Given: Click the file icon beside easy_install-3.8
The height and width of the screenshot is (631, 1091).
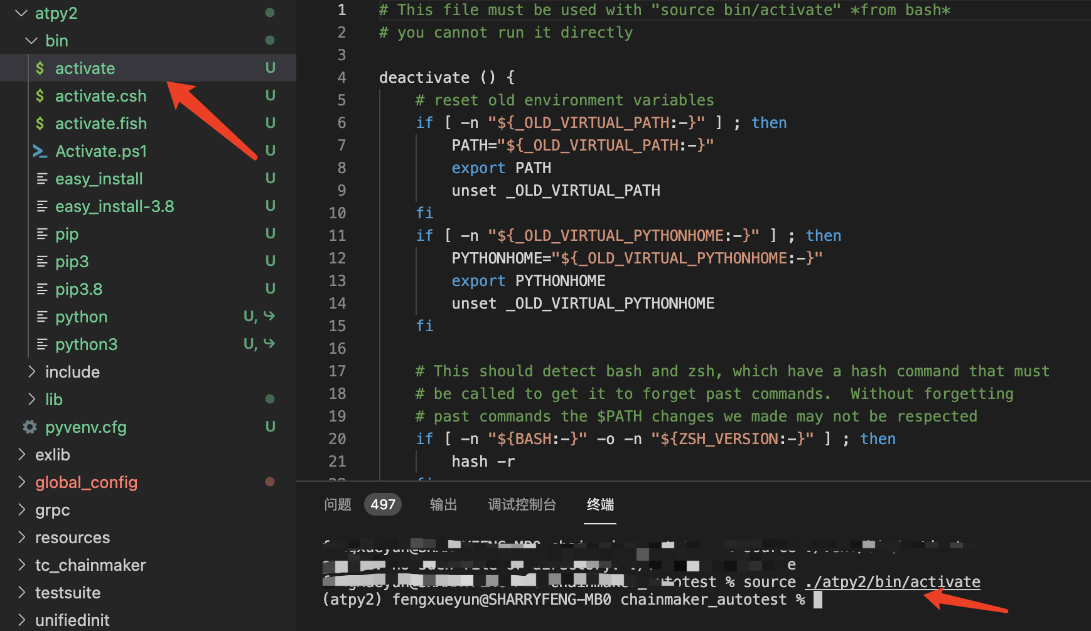Looking at the screenshot, I should click(42, 206).
